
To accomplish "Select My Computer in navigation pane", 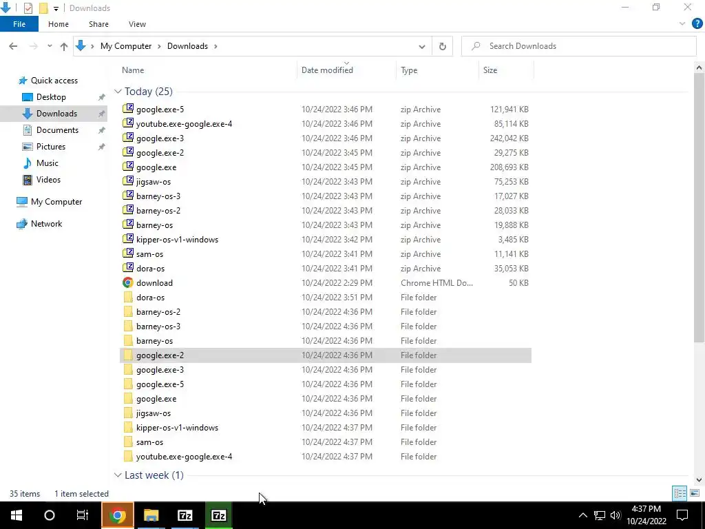I will click(x=56, y=202).
